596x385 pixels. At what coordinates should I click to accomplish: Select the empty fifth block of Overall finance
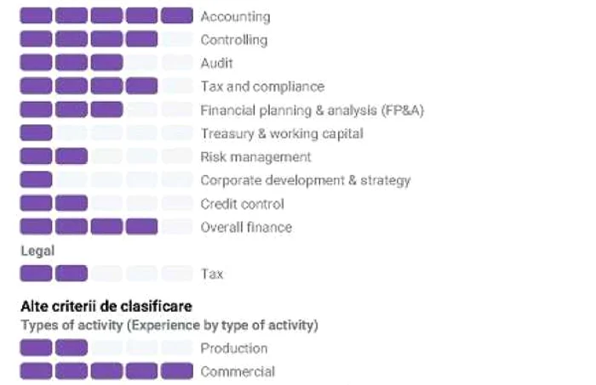tap(177, 226)
